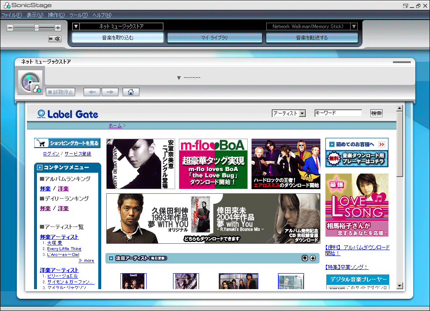The image size is (430, 311).
Task: Click the more link under 邦楽アーティスト
Action: (x=87, y=261)
